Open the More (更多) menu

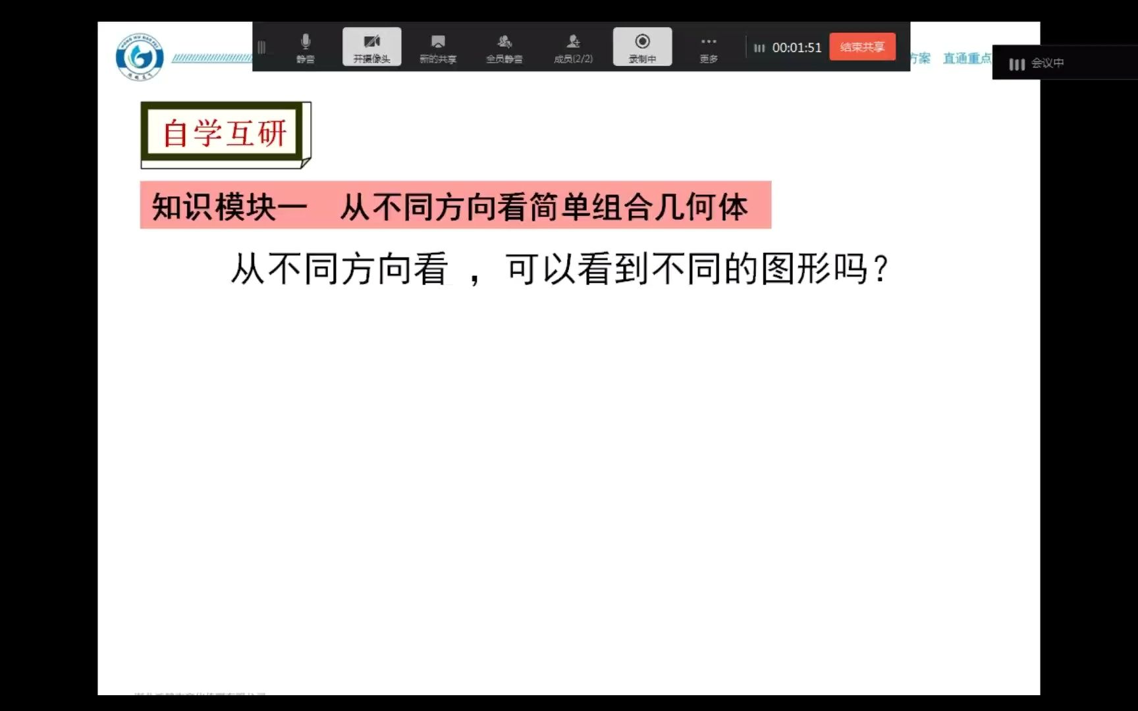click(x=709, y=47)
